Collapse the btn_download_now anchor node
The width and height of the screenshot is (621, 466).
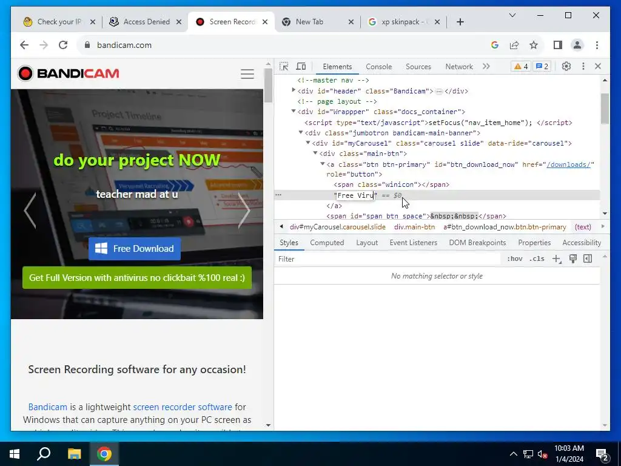[323, 164]
